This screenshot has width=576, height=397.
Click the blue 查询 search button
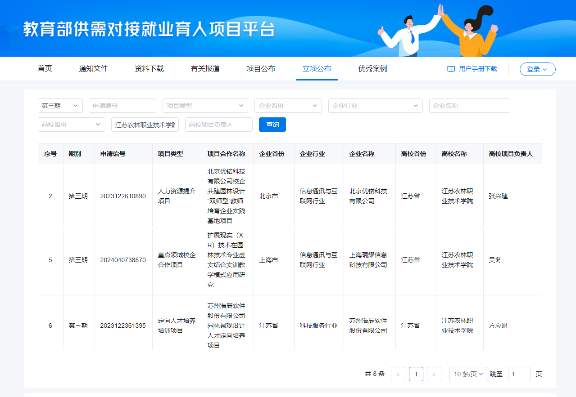tap(272, 125)
